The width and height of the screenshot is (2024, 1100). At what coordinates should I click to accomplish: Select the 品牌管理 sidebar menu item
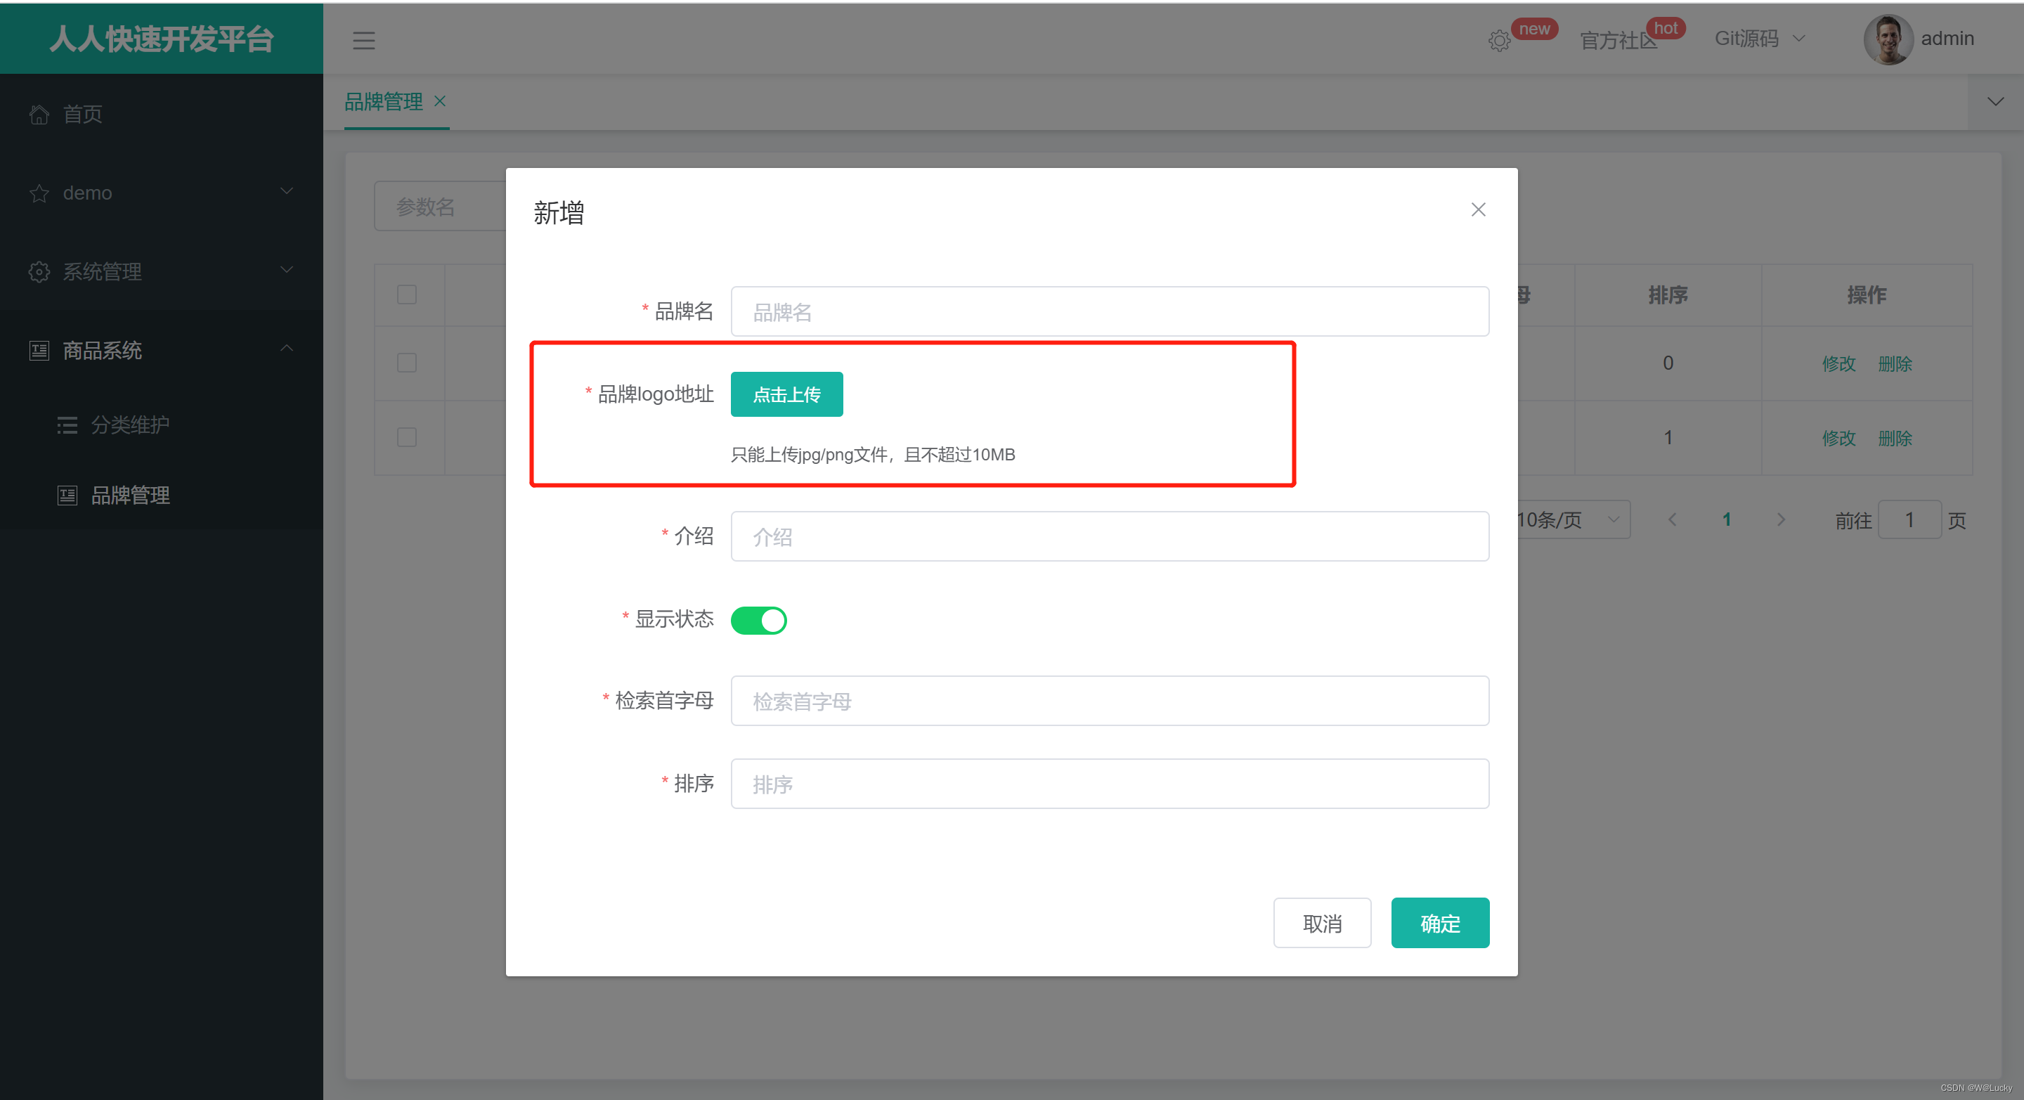(129, 495)
